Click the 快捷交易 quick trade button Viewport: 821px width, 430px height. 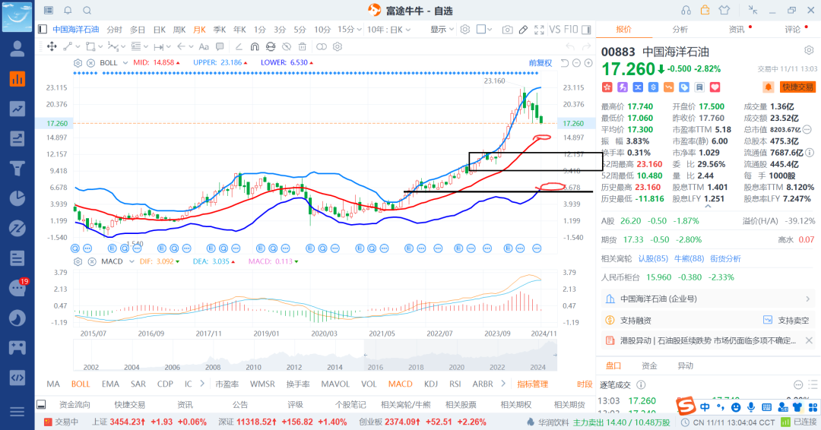[797, 87]
